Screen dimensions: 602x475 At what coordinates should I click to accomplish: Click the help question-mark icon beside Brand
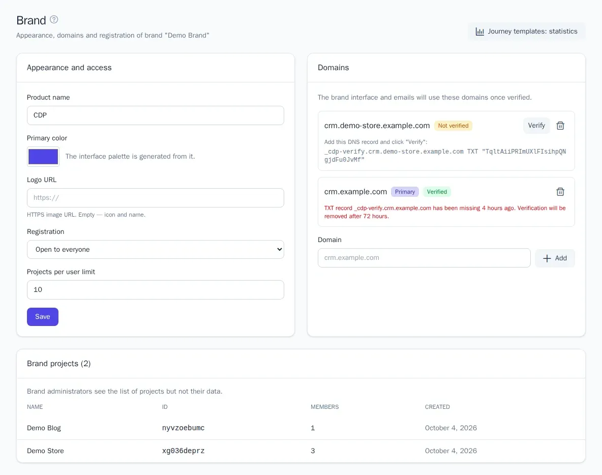tap(54, 20)
